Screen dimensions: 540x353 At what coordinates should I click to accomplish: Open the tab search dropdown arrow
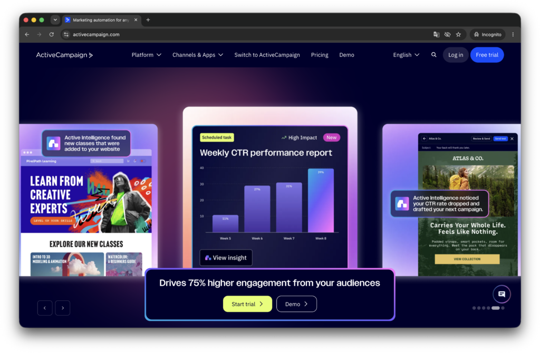tap(55, 20)
